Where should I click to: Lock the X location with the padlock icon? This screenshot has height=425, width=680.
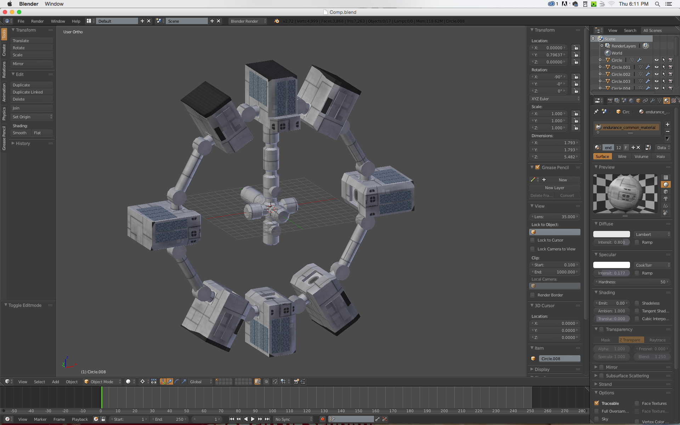(576, 48)
